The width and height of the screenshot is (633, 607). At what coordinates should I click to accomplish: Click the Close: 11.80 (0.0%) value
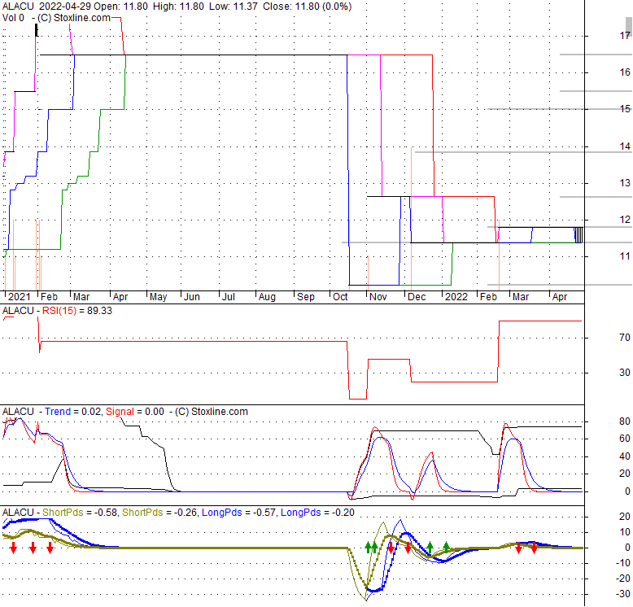308,7
